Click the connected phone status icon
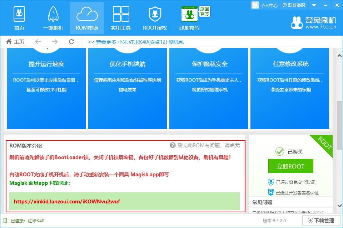This screenshot has width=343, height=228. (x=5, y=221)
